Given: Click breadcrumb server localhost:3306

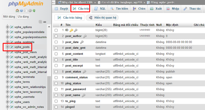Looking at the screenshot, I should 77,2.
